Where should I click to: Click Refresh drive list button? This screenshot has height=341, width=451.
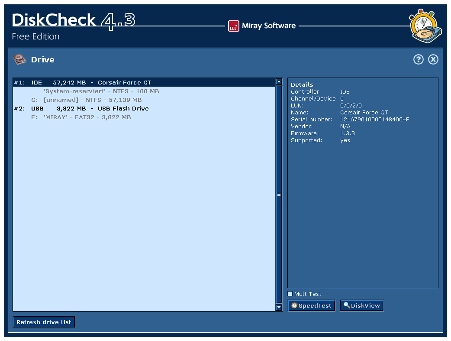(44, 322)
